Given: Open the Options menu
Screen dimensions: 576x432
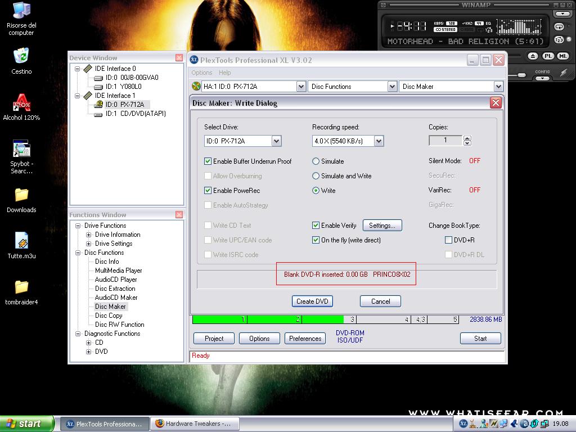Looking at the screenshot, I should click(202, 73).
